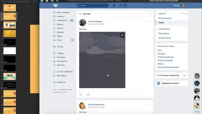Click the friends icon beside Друзья
Image resolution: width=202 pixels, height=114 pixels.
(54, 24)
